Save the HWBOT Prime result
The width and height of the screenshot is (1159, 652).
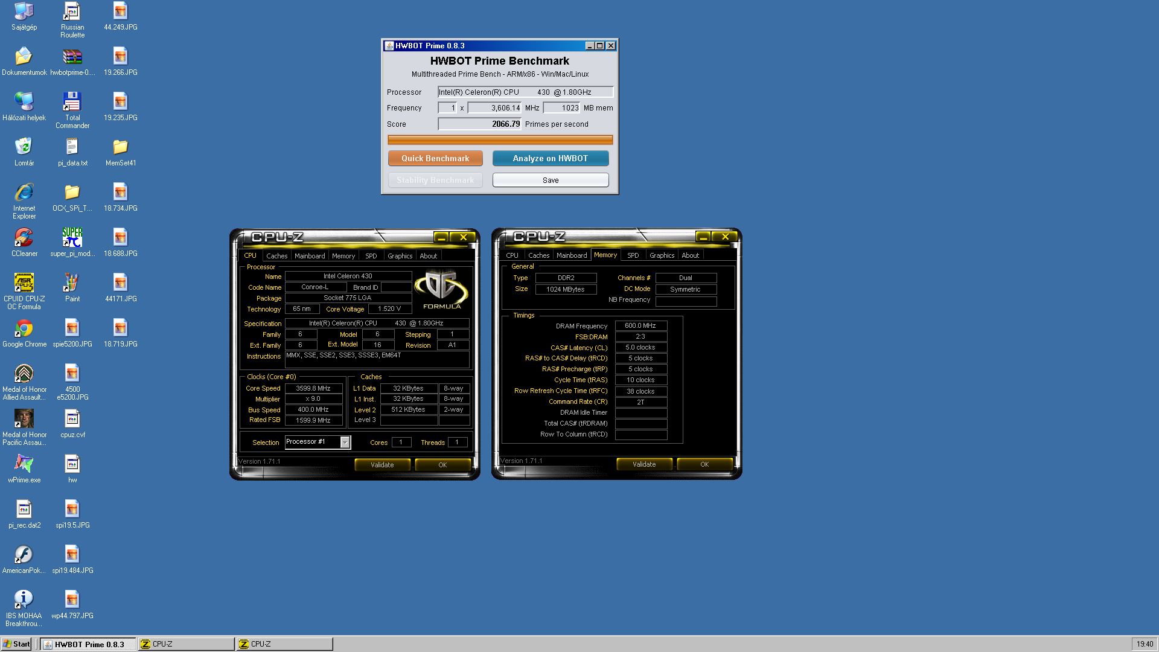(551, 180)
